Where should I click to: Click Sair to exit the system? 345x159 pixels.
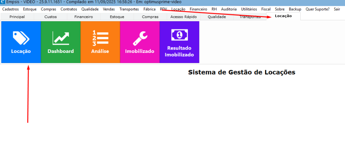pos(337,9)
